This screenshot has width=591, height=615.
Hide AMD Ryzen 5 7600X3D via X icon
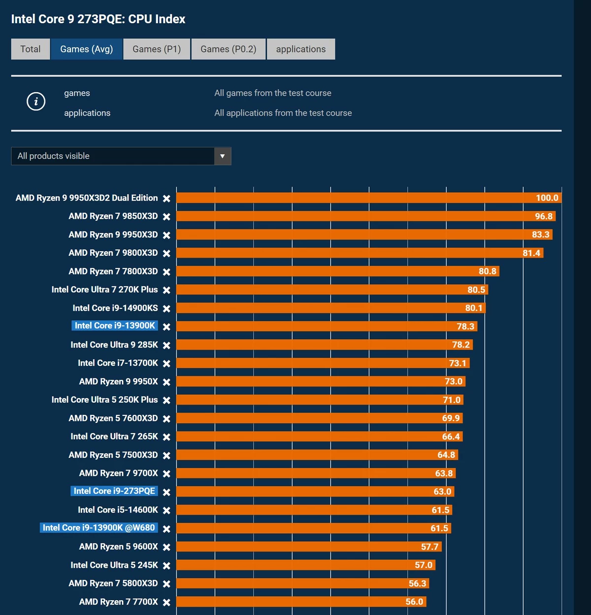pos(166,418)
